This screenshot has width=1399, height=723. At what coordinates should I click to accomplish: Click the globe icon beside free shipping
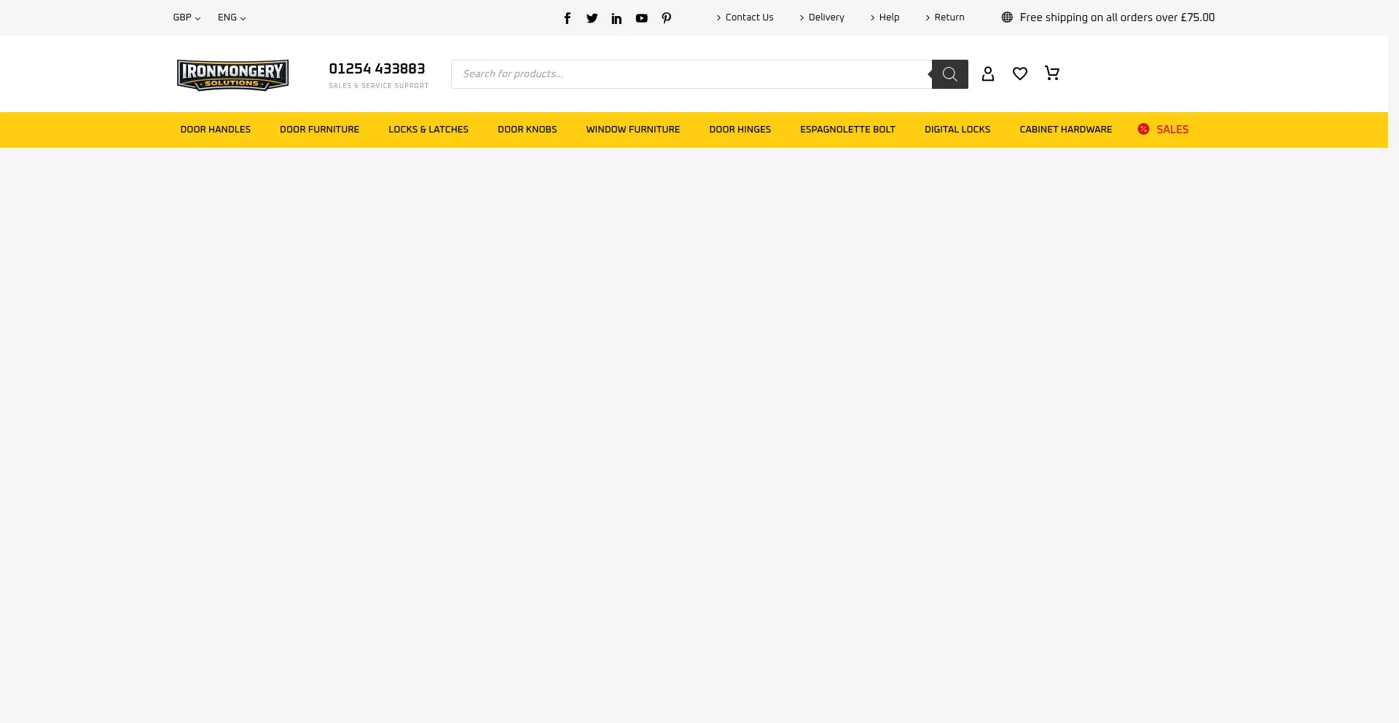1007,17
